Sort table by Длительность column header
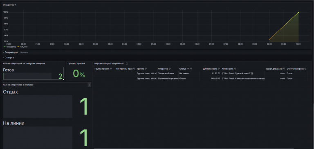The width and height of the screenshot is (314, 149). (x=210, y=69)
